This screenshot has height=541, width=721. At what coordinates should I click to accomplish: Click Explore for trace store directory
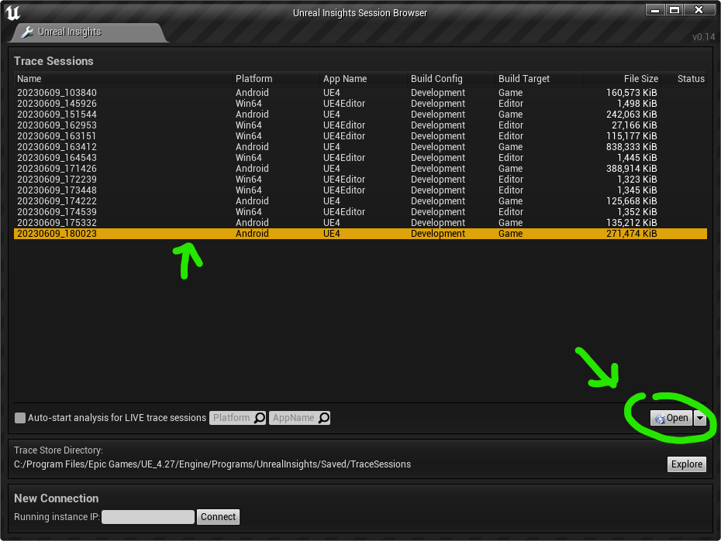687,464
